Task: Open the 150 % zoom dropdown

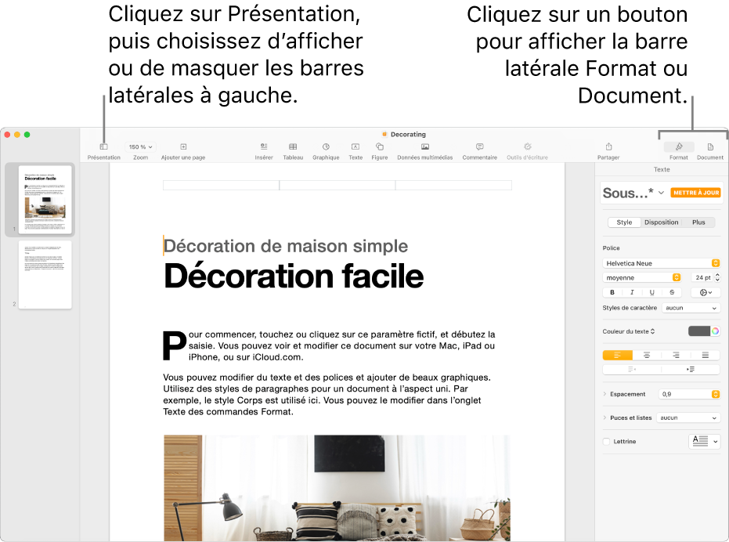Action: pyautogui.click(x=140, y=147)
